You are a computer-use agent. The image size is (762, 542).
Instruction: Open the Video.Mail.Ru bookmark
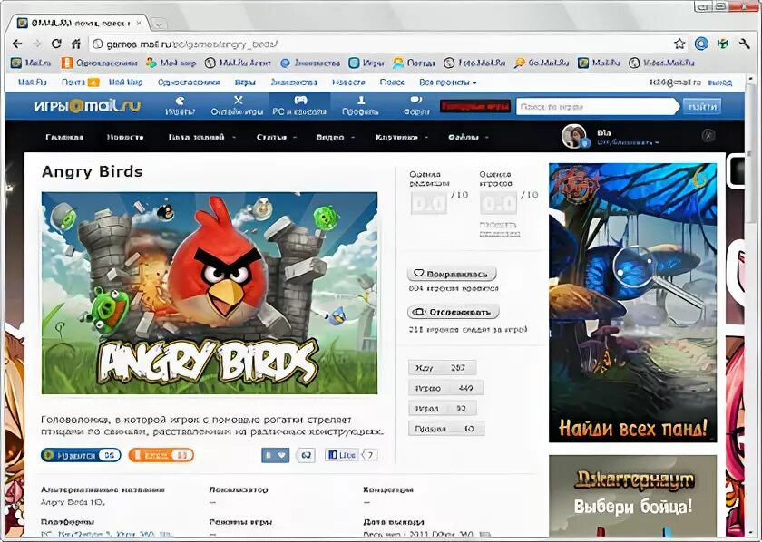(661, 63)
